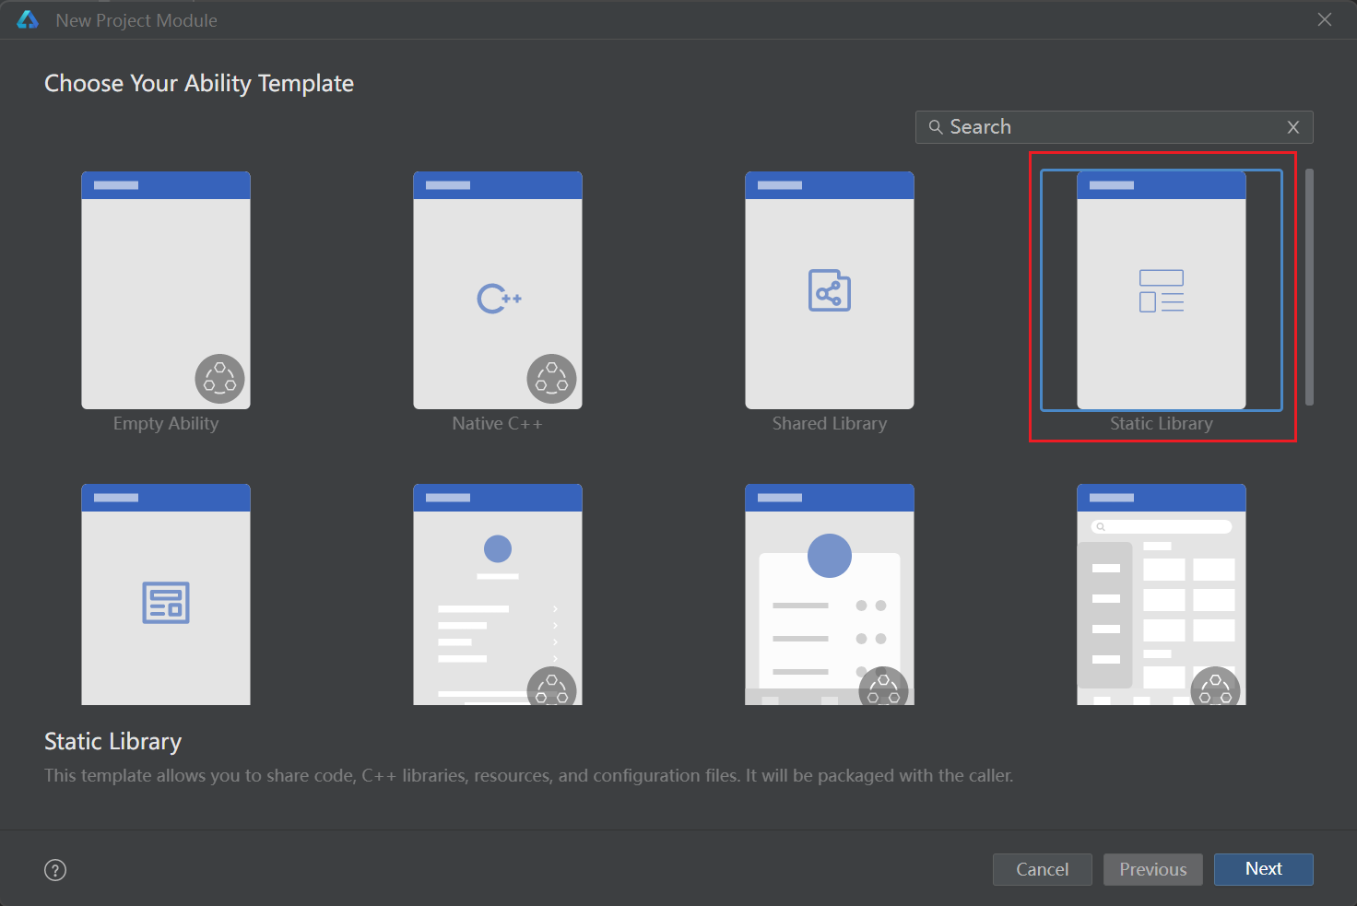The width and height of the screenshot is (1357, 906).
Task: Click the Cancel button
Action: pyautogui.click(x=1043, y=869)
